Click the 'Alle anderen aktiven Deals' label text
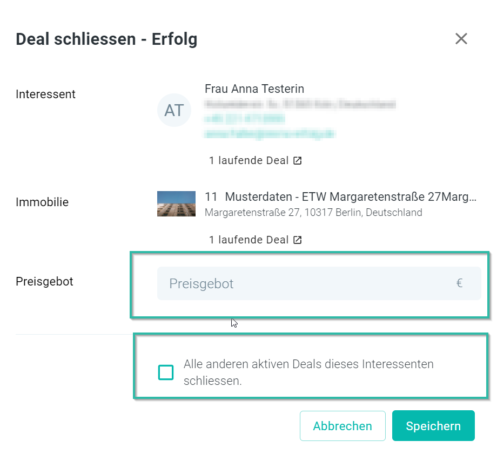This screenshot has height=468, width=497. tap(308, 372)
